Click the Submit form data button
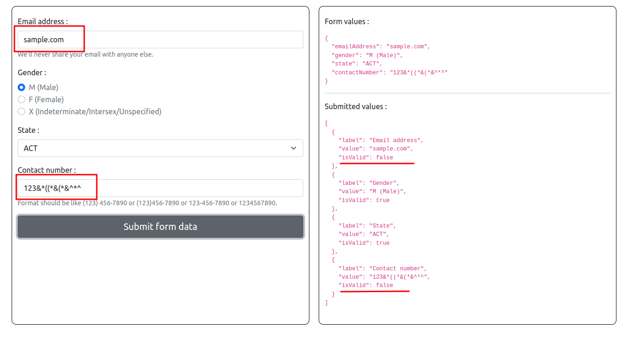 160,227
